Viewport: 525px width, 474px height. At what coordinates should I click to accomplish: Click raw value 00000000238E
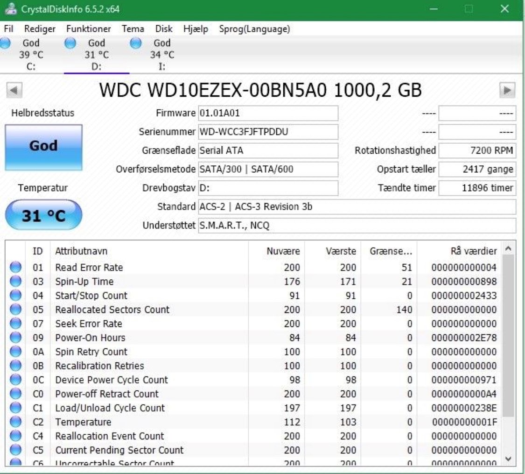pos(464,408)
